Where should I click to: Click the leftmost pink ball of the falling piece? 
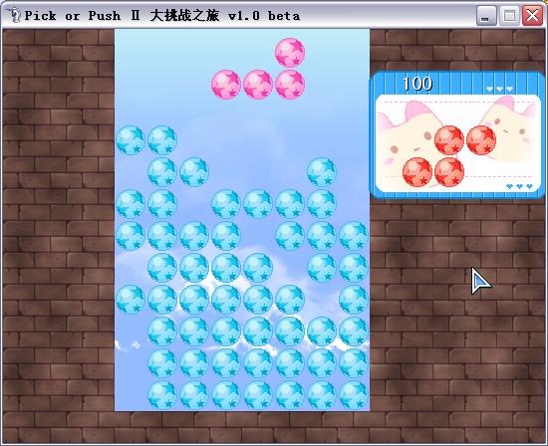[226, 85]
